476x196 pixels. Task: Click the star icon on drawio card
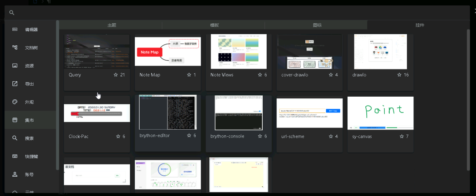click(x=399, y=75)
